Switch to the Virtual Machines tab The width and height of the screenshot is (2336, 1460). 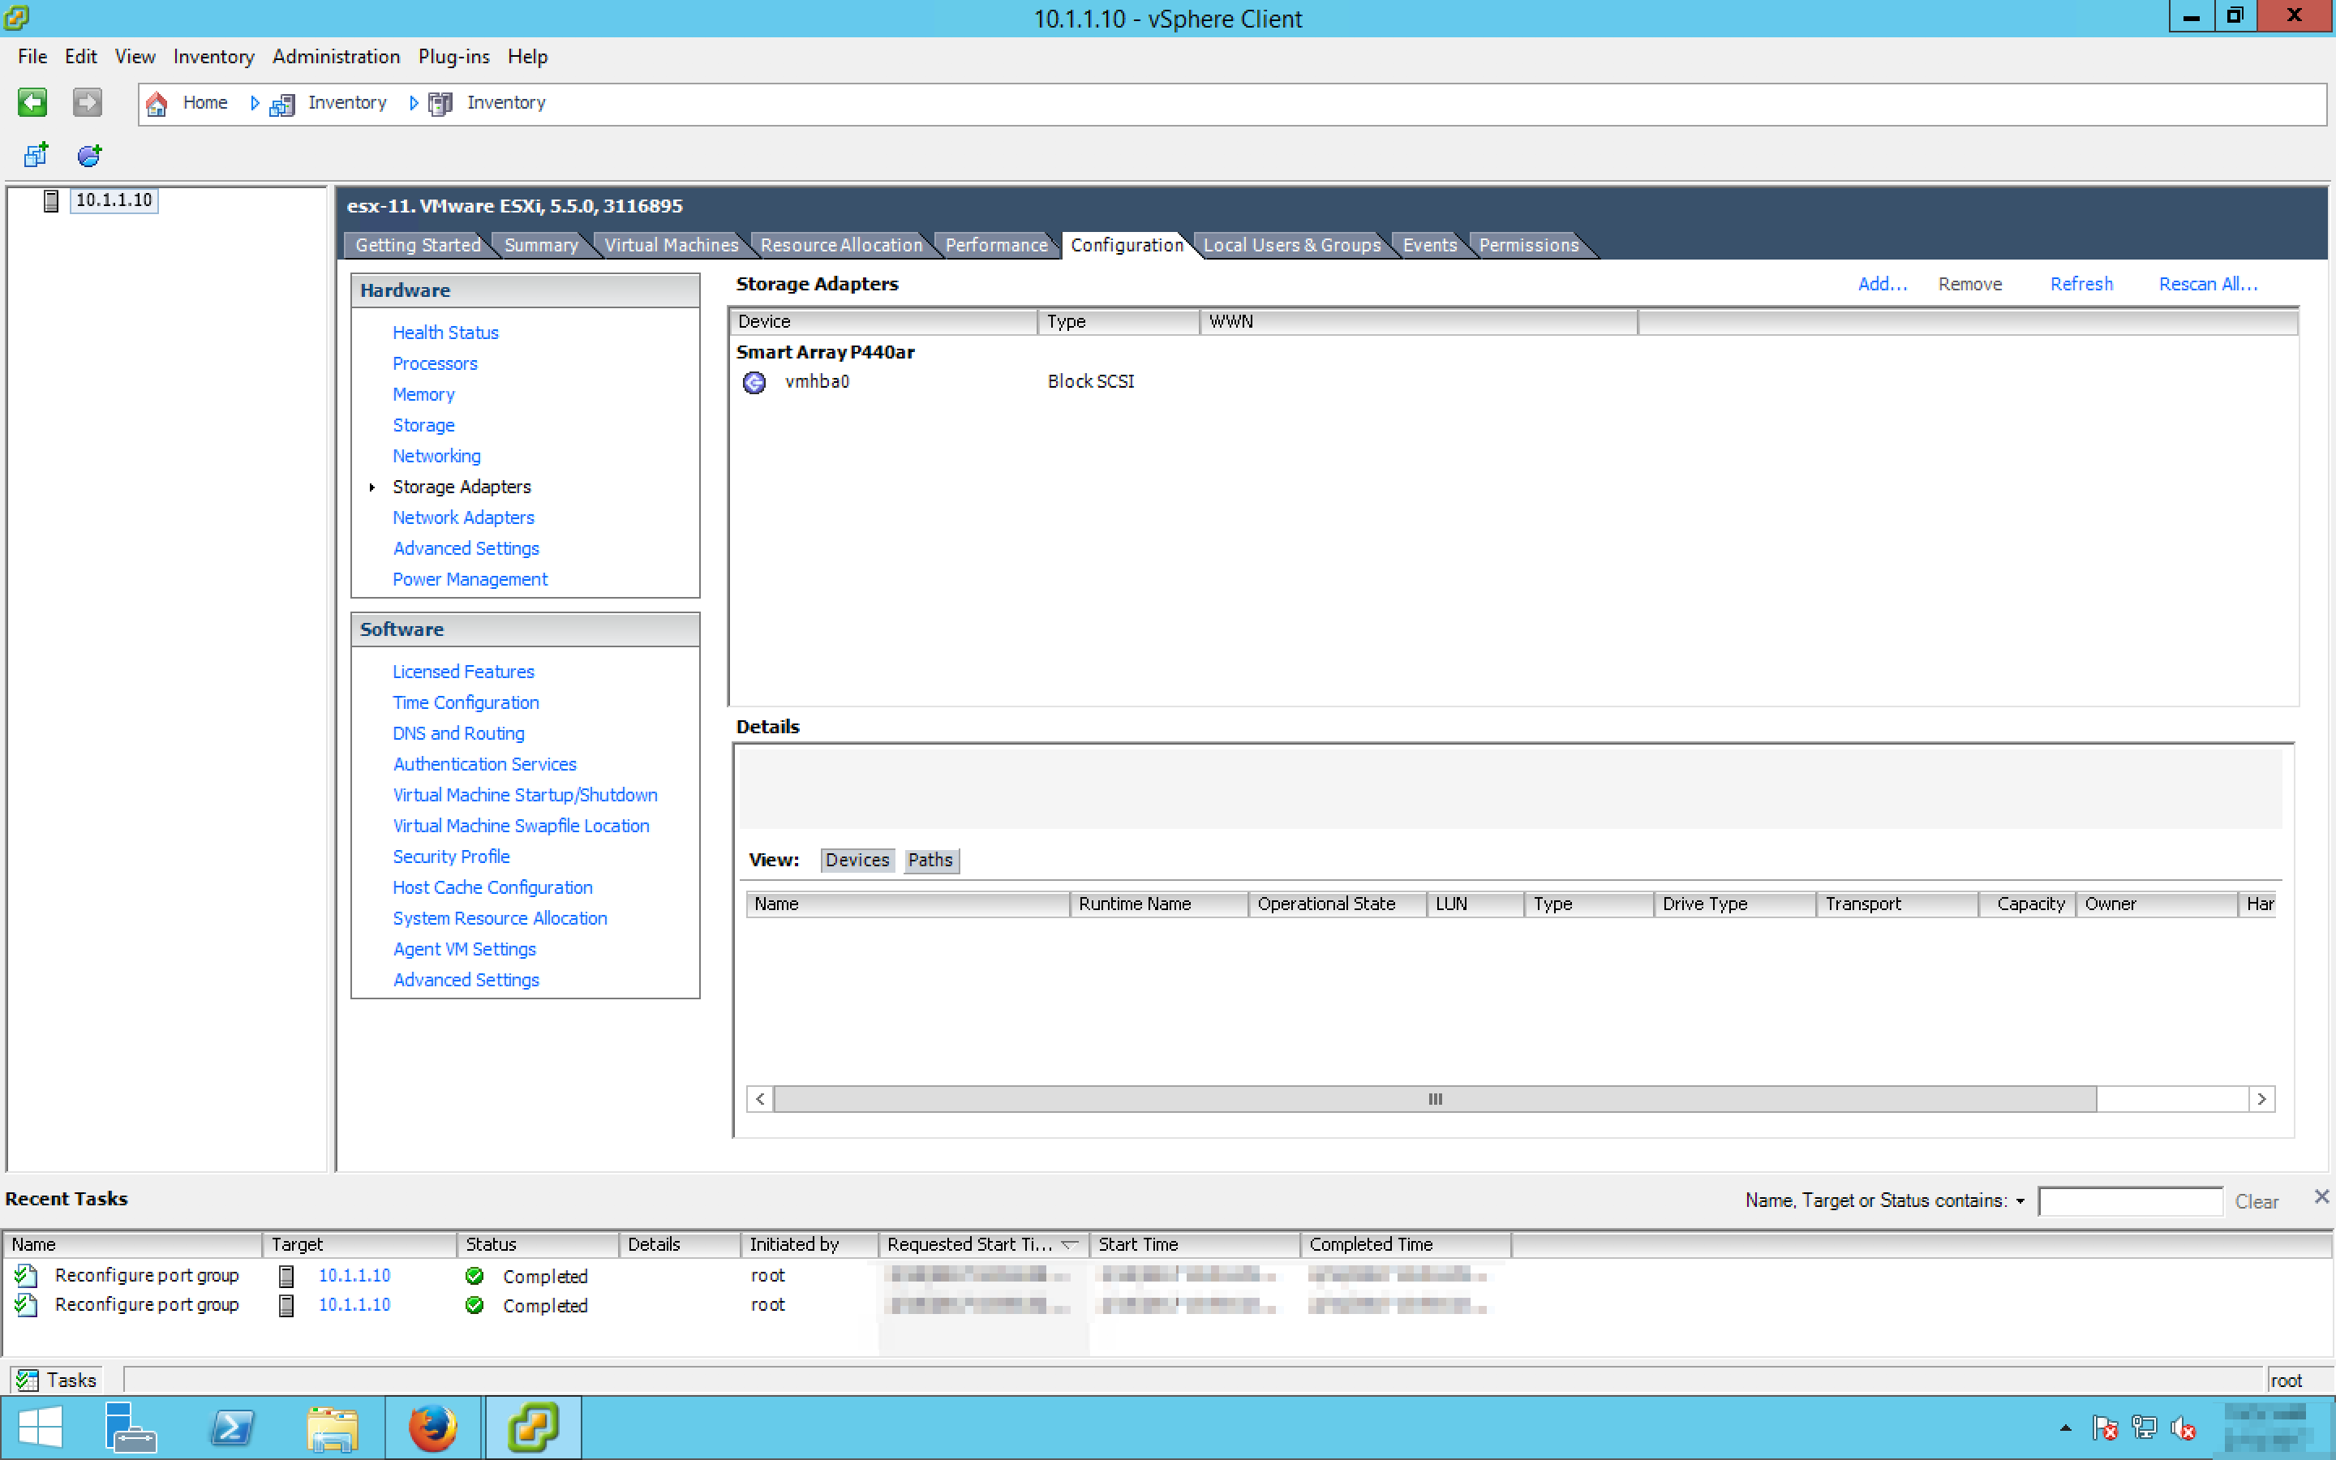(671, 245)
